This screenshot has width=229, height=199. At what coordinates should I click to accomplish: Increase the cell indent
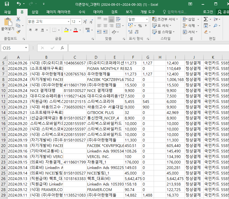[x=105, y=32]
